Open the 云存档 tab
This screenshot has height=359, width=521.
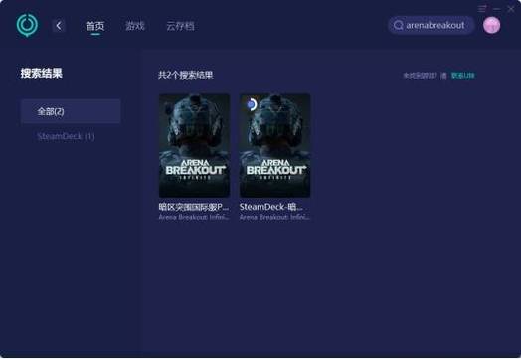click(180, 26)
